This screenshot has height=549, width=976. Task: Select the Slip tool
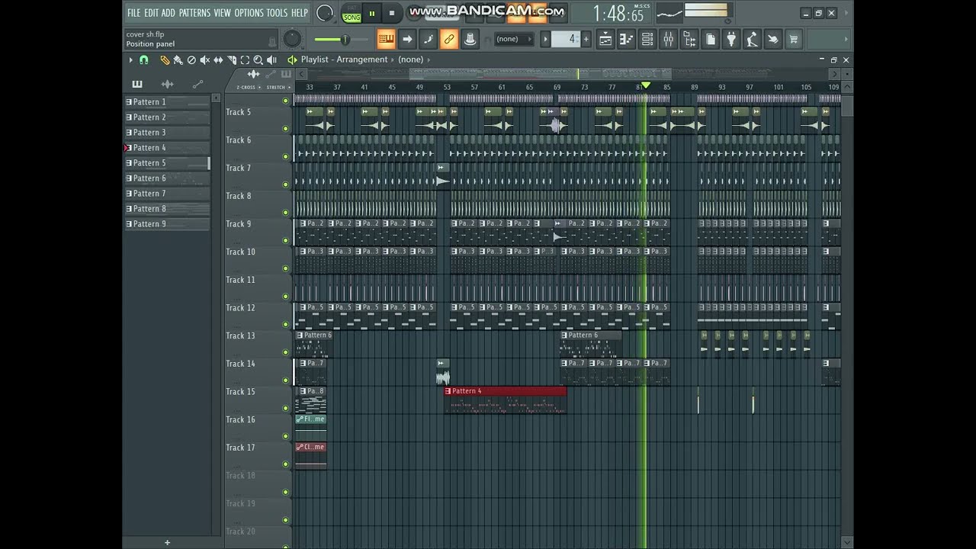218,59
